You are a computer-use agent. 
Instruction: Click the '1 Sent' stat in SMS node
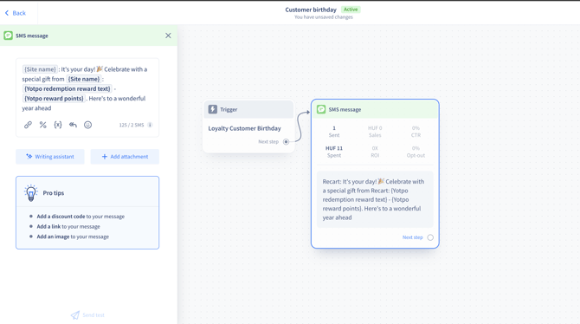tap(334, 132)
